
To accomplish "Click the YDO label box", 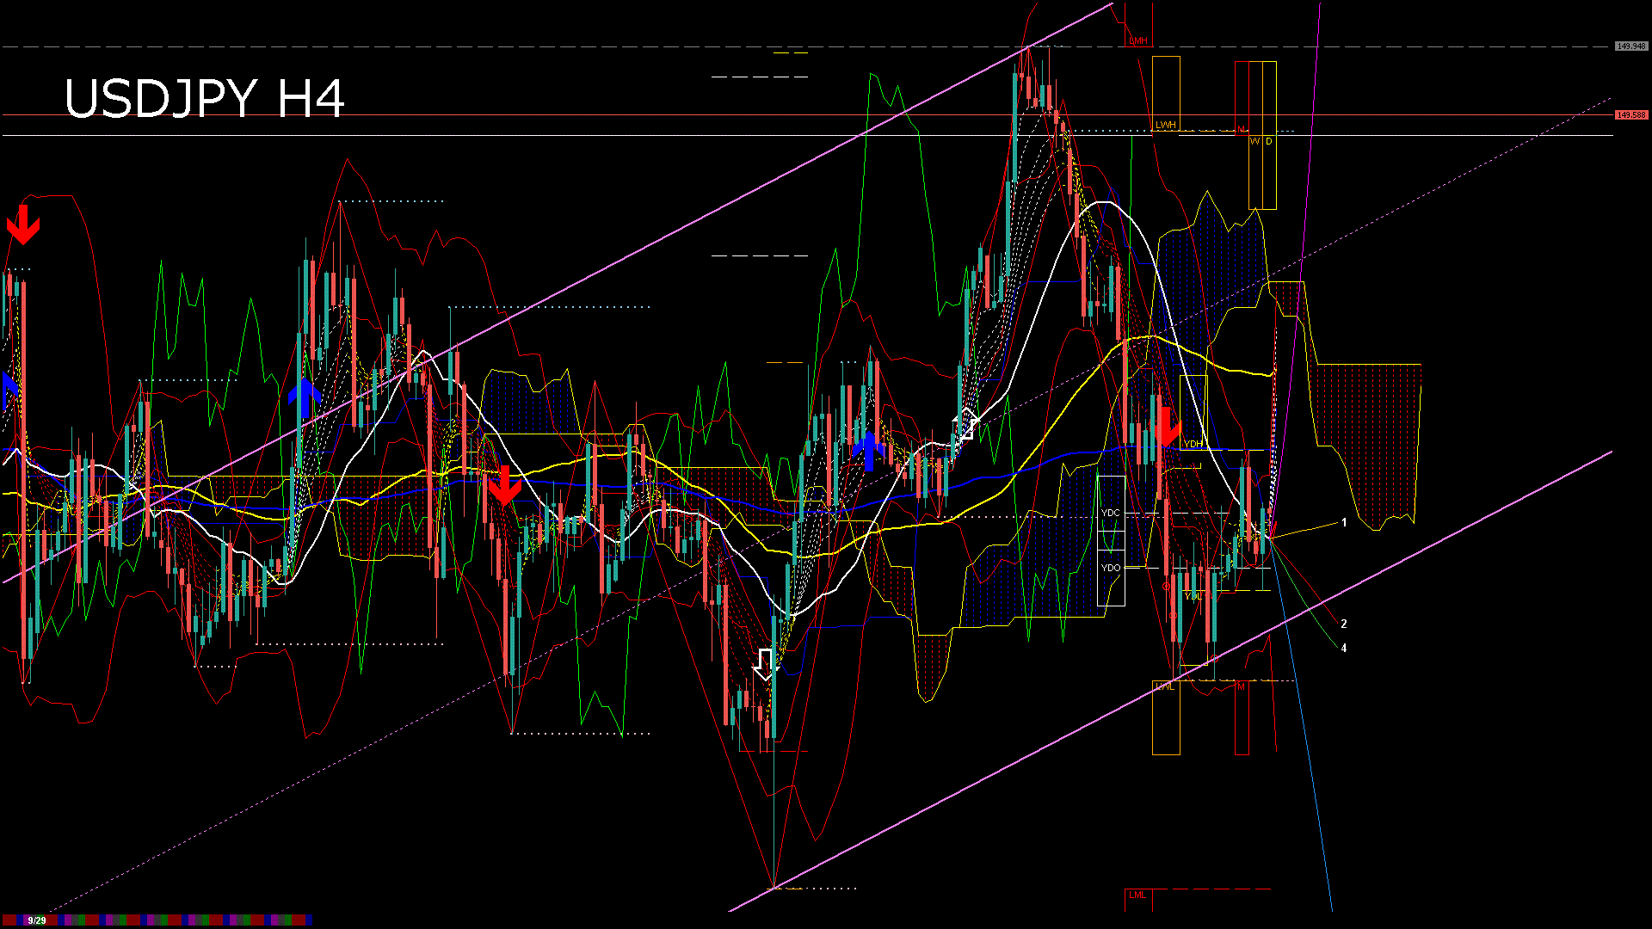I will (1111, 568).
